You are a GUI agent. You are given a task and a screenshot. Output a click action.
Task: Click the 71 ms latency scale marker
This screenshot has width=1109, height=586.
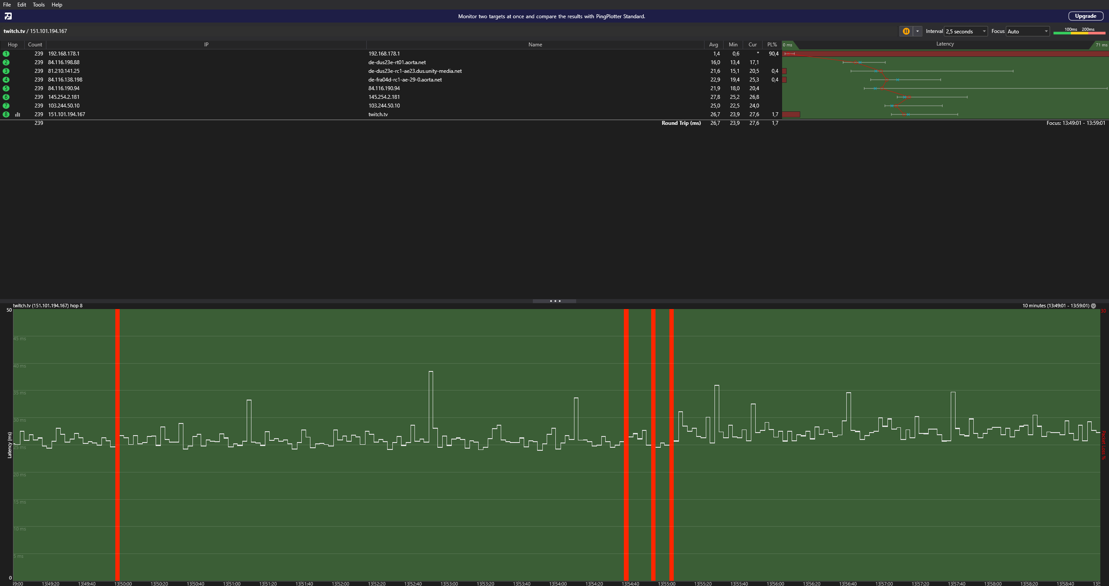(x=1101, y=45)
